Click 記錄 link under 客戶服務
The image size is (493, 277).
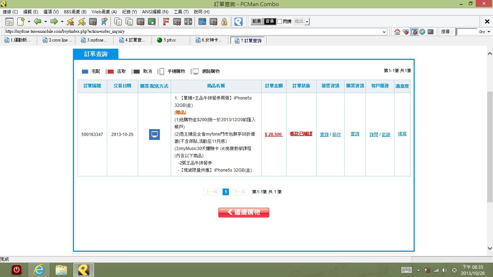[x=386, y=135]
